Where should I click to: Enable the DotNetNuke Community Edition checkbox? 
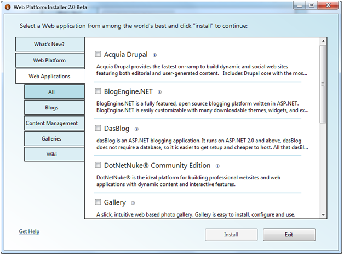(x=98, y=165)
